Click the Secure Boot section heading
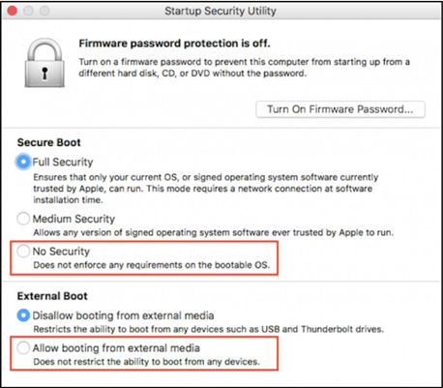 49,142
